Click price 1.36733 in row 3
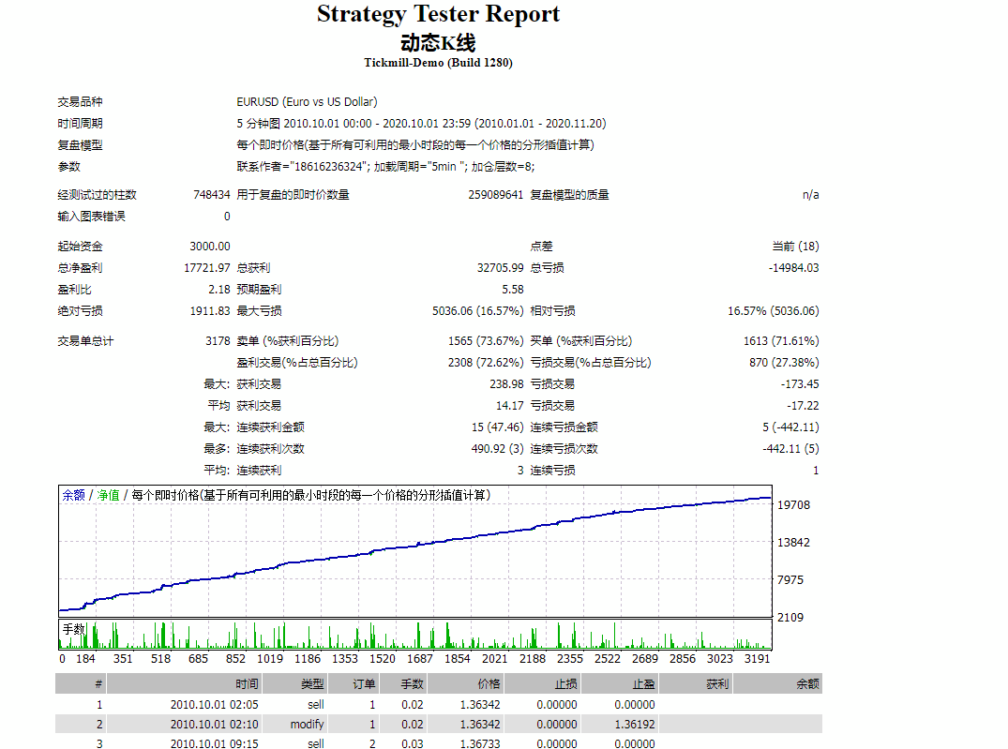The image size is (1008, 749). (x=479, y=744)
